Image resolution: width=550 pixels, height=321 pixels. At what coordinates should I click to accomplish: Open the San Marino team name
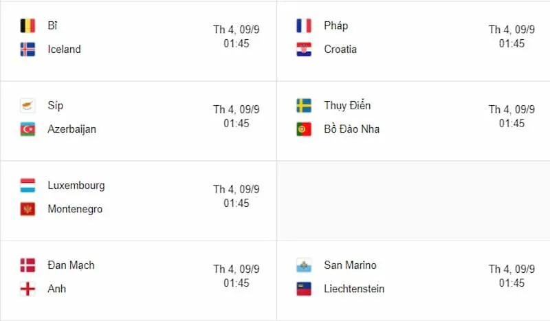pyautogui.click(x=350, y=265)
